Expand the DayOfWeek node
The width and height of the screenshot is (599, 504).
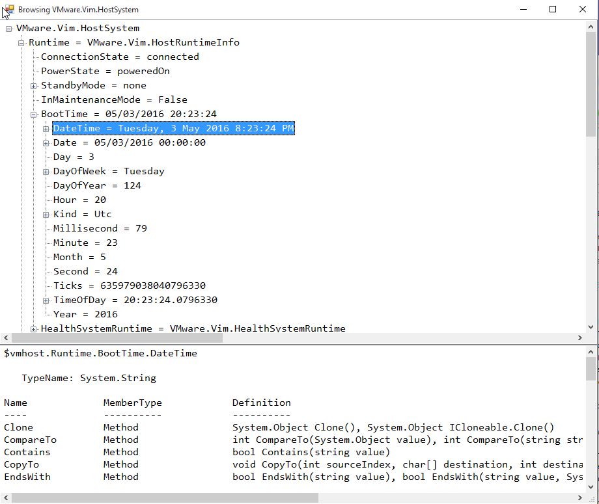pos(46,172)
